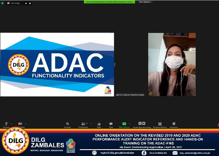The image size is (219, 156).
Task: Click the DILG ZAMBALES Facebook page text
Action: 158,153
